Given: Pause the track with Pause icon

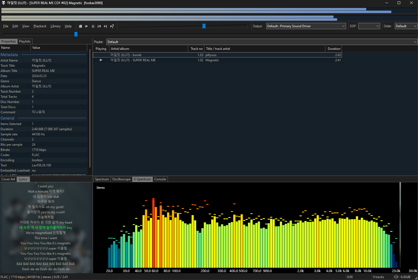Looking at the screenshot, I should 93,26.
